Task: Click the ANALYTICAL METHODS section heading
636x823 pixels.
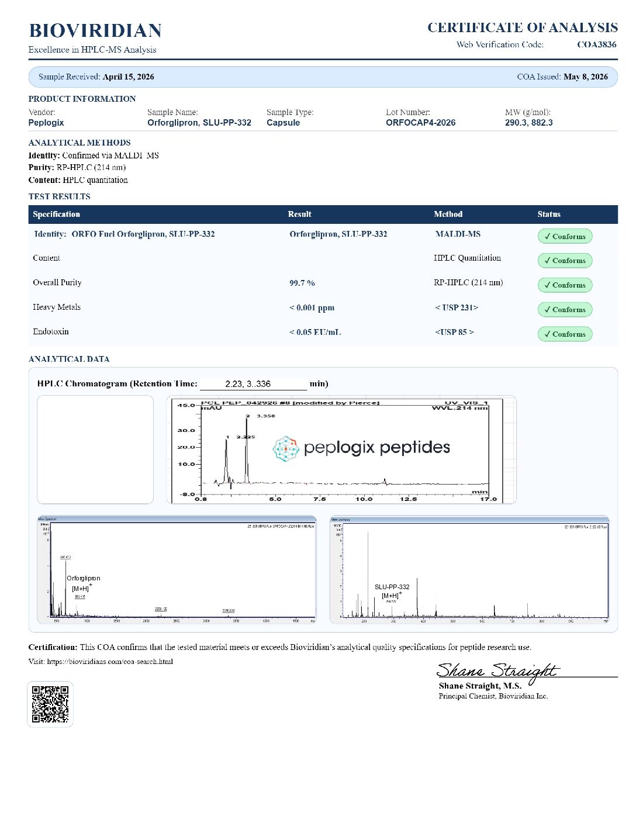Action: pyautogui.click(x=79, y=143)
